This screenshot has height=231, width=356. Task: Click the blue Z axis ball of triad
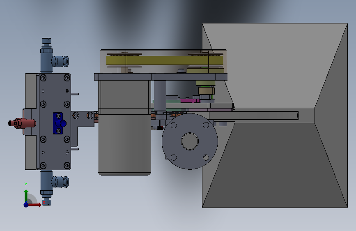tap(26, 205)
